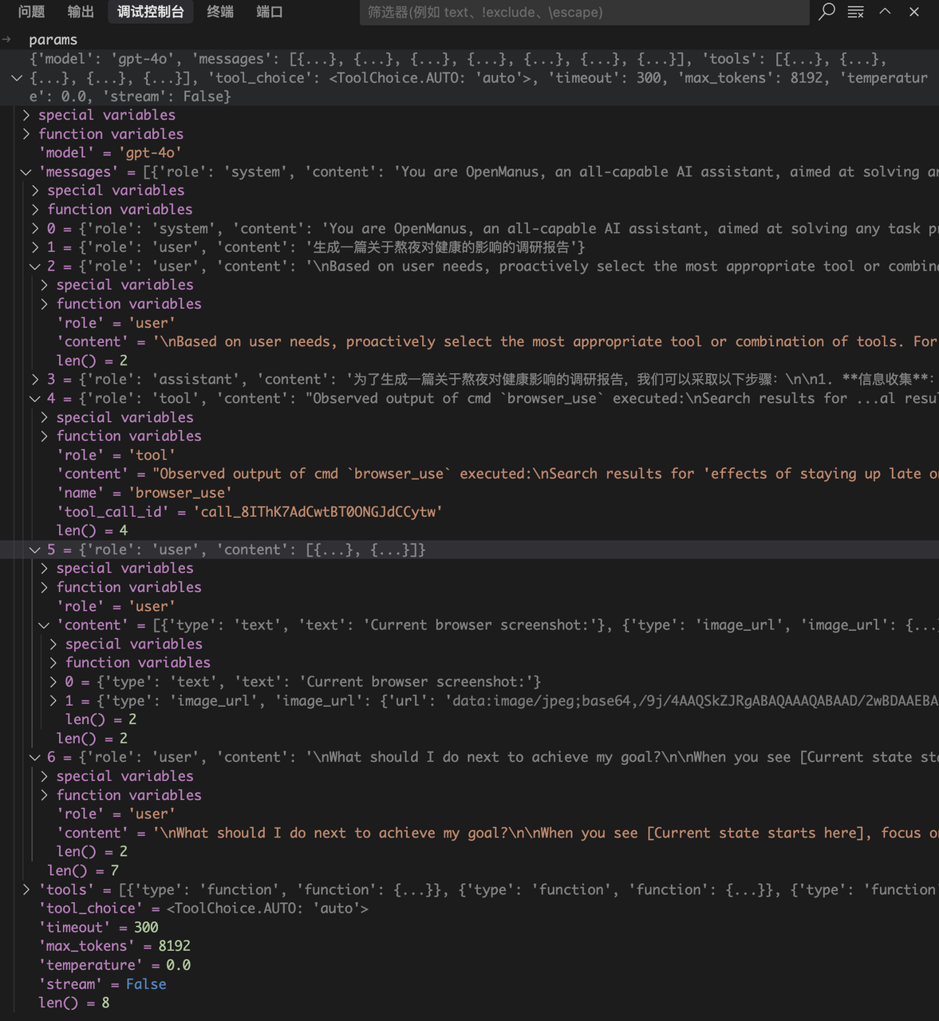
Task: Open the 输出 tab
Action: click(x=81, y=12)
